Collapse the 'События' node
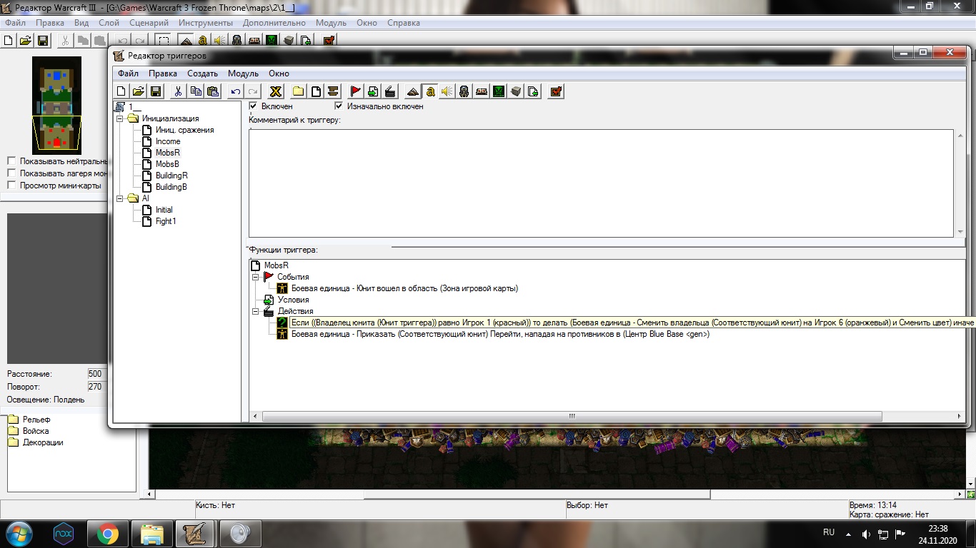Image resolution: width=976 pixels, height=548 pixels. coord(256,277)
